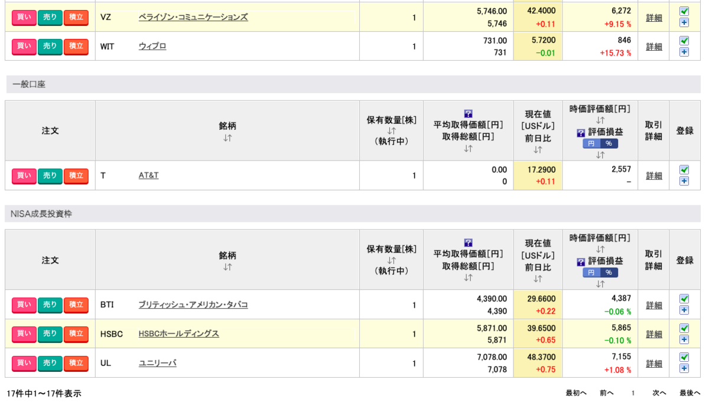The image size is (709, 406).
Task: Click the 売り button for WIT
Action: (x=50, y=46)
